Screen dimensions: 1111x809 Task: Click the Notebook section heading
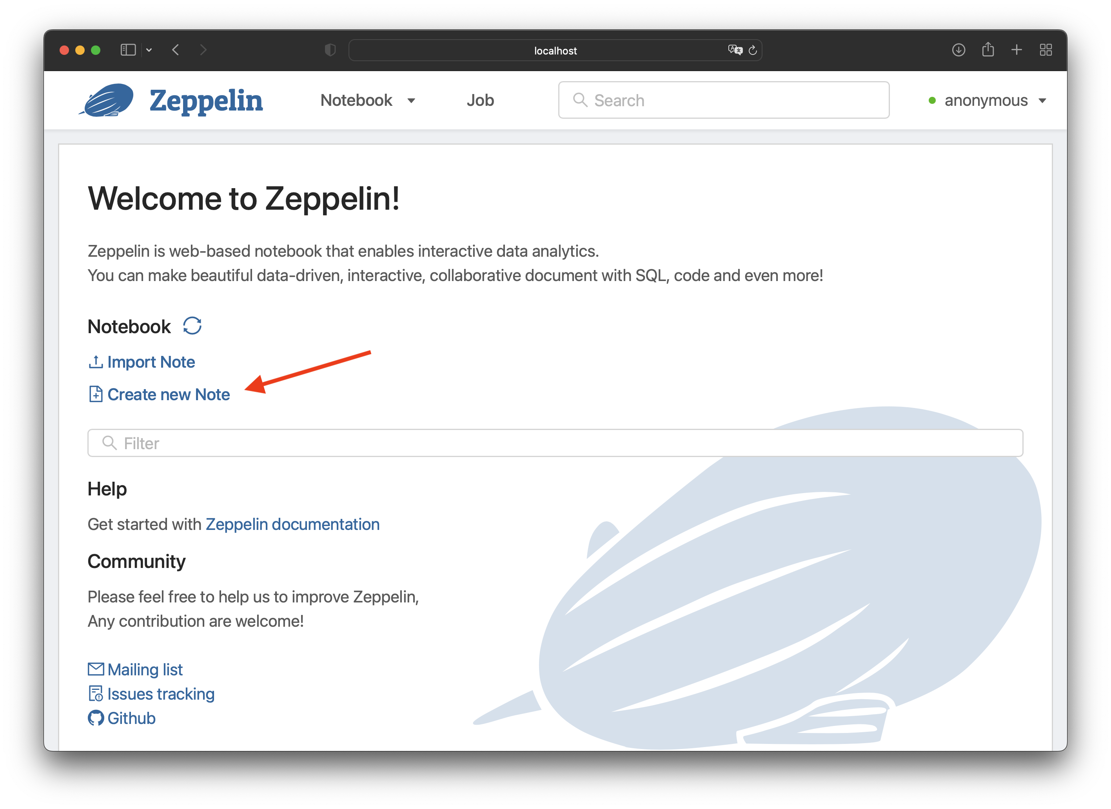tap(129, 327)
